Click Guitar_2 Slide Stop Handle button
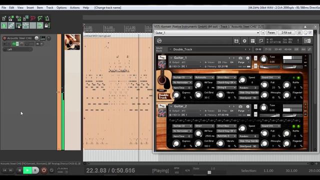Image resolution: width=320 pixels, height=180 pixels. (x=249, y=141)
